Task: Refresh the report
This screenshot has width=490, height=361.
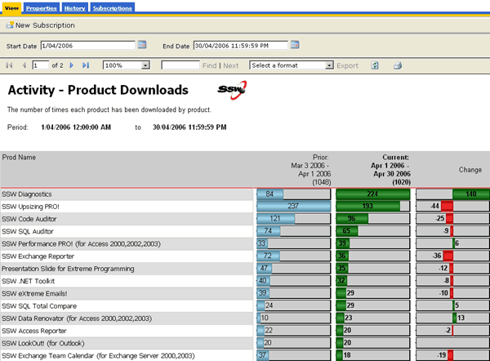Action: [x=375, y=65]
